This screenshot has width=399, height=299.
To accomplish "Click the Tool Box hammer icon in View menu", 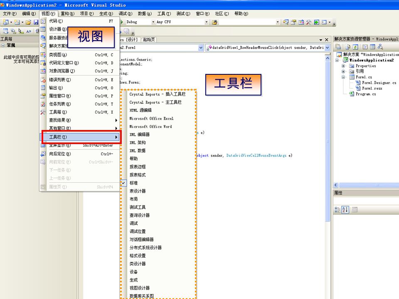I will tap(43, 112).
